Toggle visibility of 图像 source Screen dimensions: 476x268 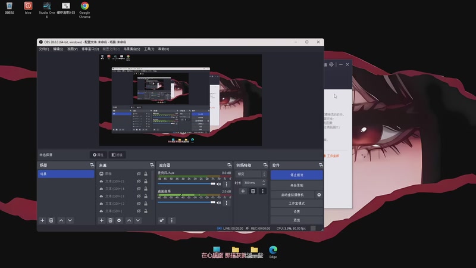click(x=139, y=174)
